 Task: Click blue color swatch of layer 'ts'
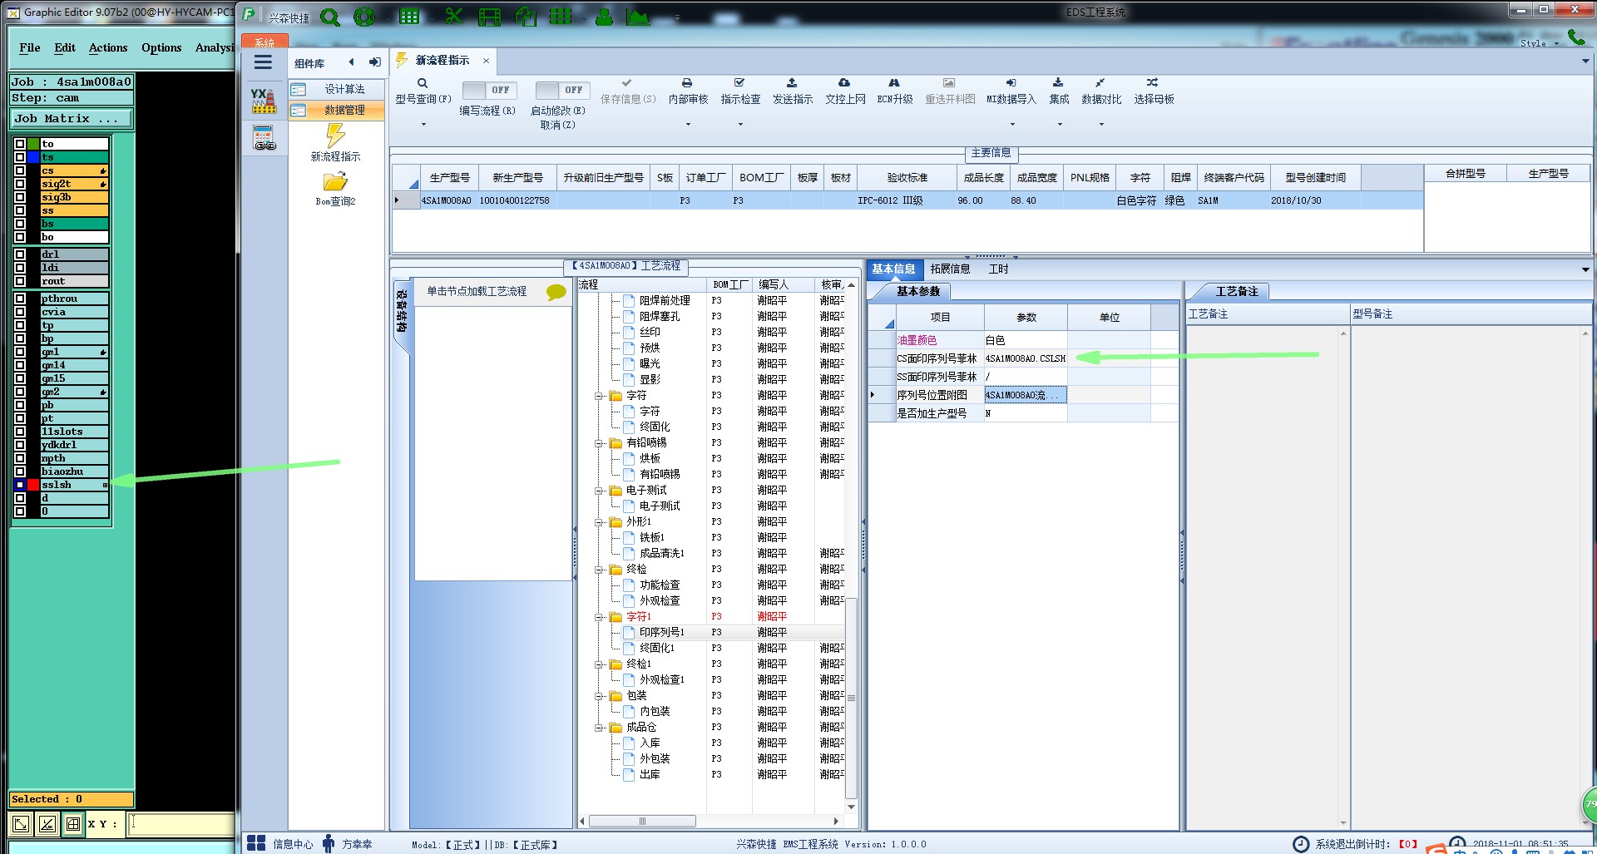(33, 157)
